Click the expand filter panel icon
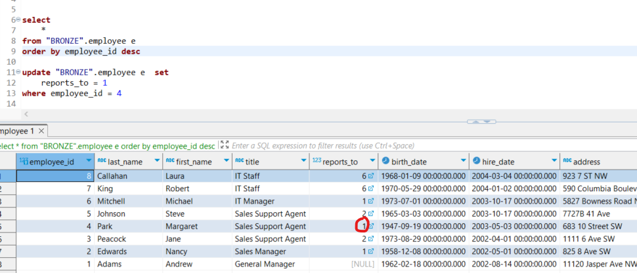The height and width of the screenshot is (273, 637). (x=225, y=145)
